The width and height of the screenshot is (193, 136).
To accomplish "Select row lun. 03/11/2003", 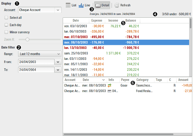I will pos(126,59).
